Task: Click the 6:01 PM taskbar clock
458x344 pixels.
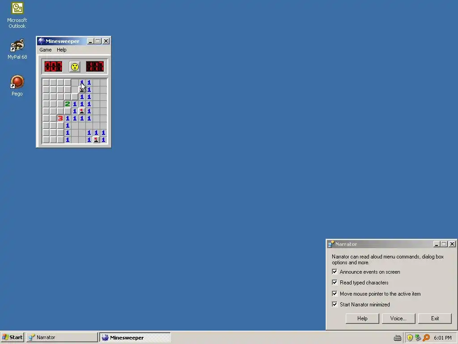Action: click(x=442, y=338)
